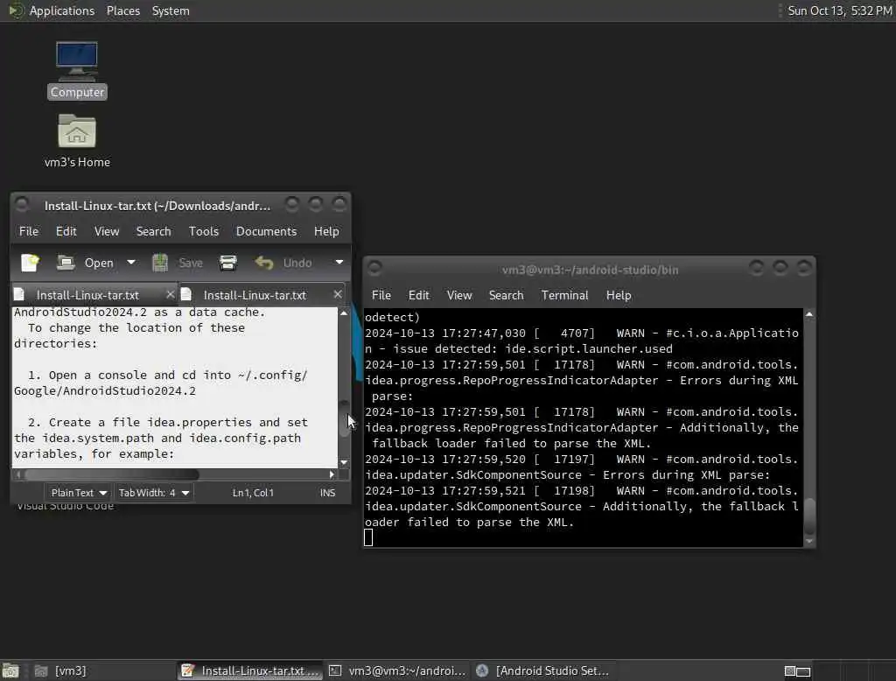
Task: Click the terminal window menu button in title bar
Action: pos(374,268)
